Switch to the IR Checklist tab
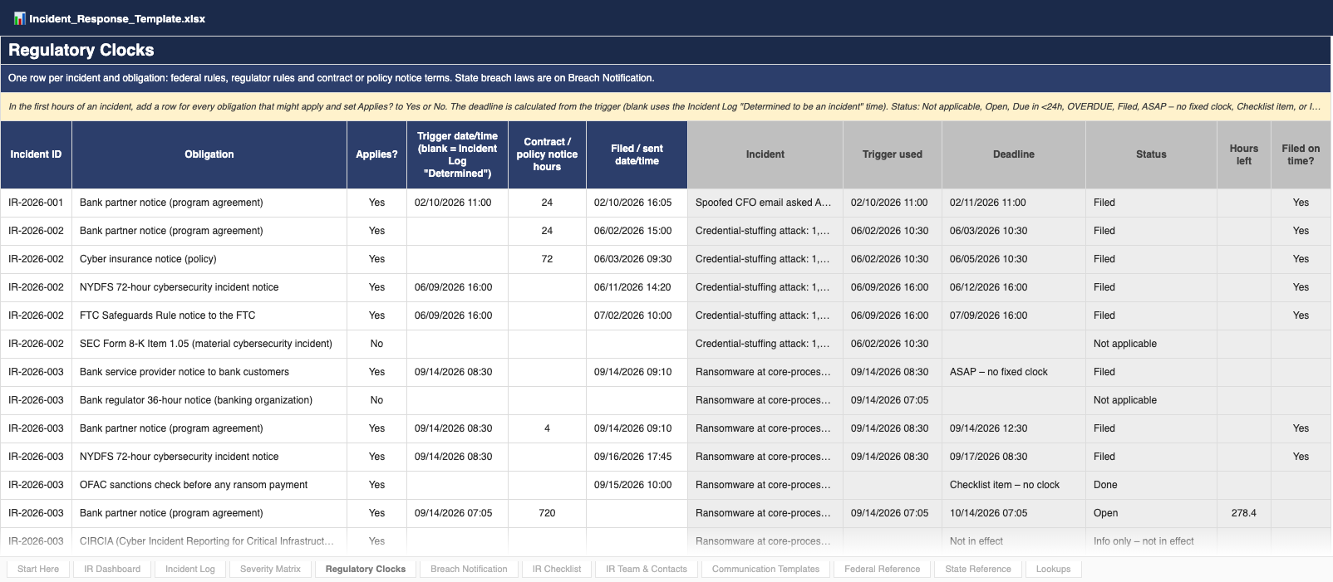 [557, 569]
